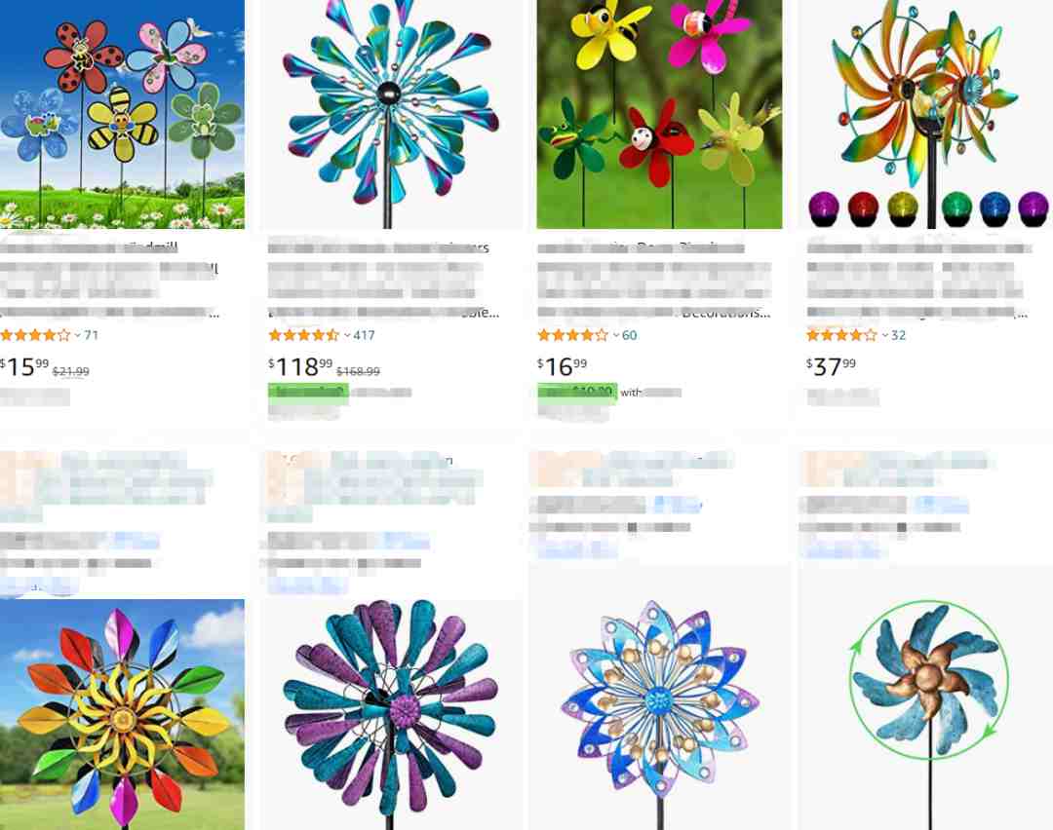Open the spinner with green rotation arrows
The height and width of the screenshot is (830, 1053).
pyautogui.click(x=929, y=715)
